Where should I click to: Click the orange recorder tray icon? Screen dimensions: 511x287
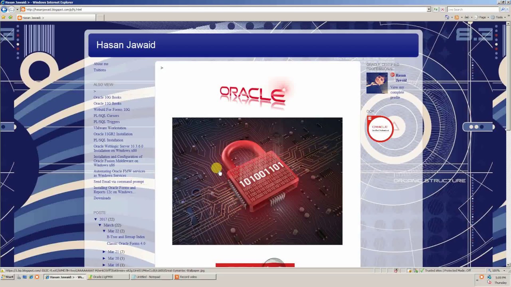tap(481, 277)
